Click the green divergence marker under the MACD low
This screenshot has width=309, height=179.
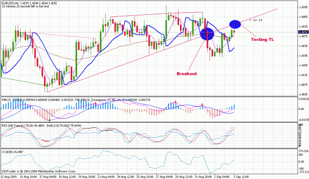49,120
